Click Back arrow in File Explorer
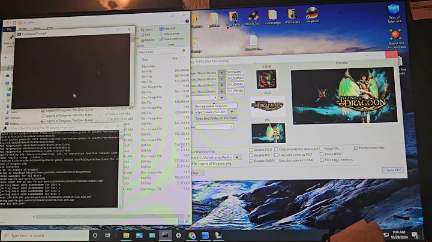The width and height of the screenshot is (432, 242). (6, 58)
